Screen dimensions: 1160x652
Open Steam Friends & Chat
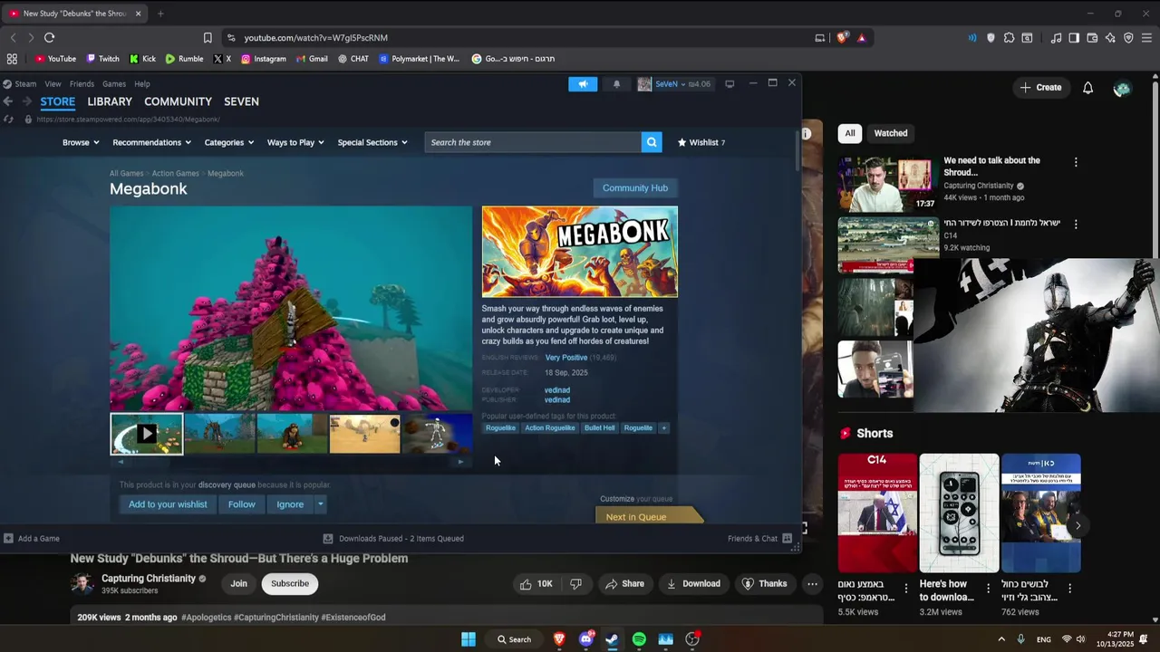(759, 538)
